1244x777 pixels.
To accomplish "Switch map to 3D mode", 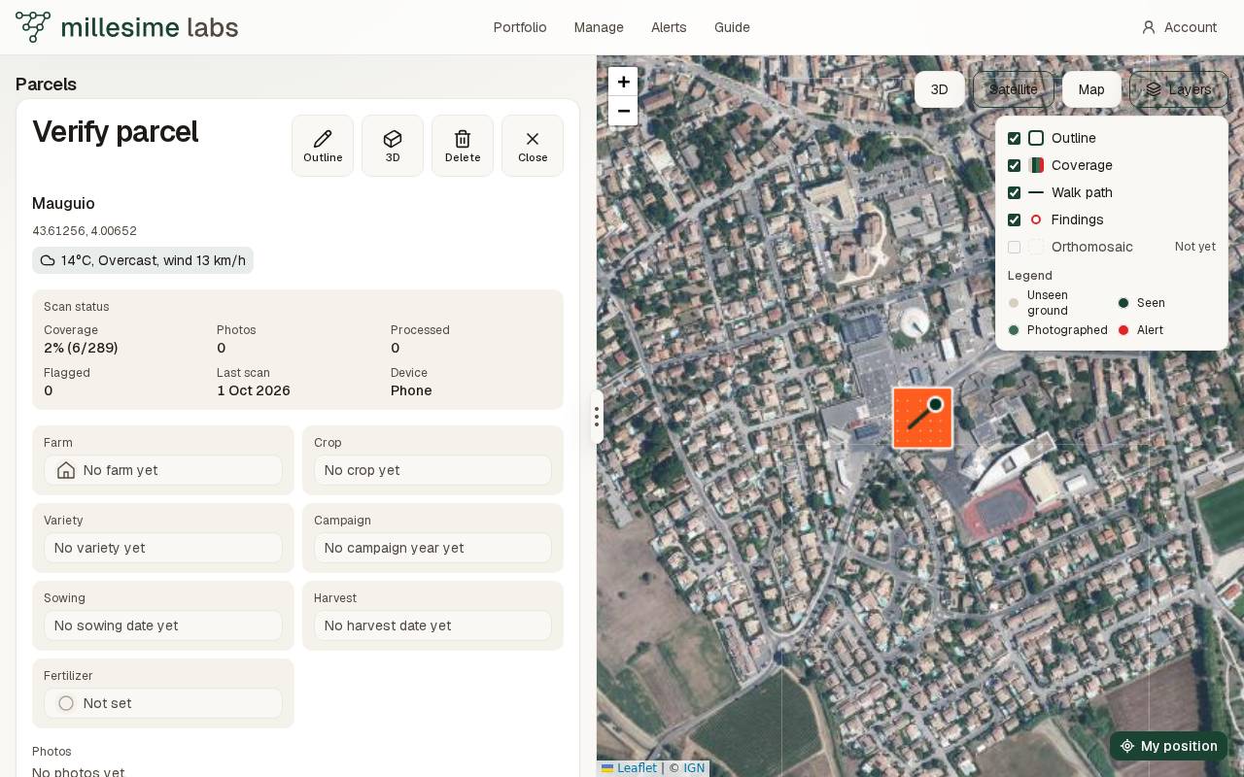I will click(x=940, y=89).
